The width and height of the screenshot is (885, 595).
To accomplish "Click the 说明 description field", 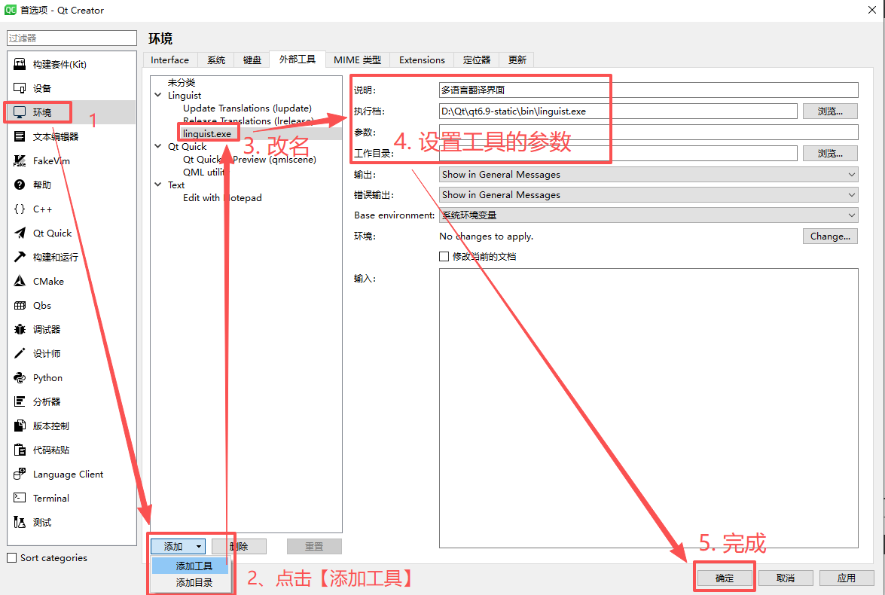I will 648,90.
